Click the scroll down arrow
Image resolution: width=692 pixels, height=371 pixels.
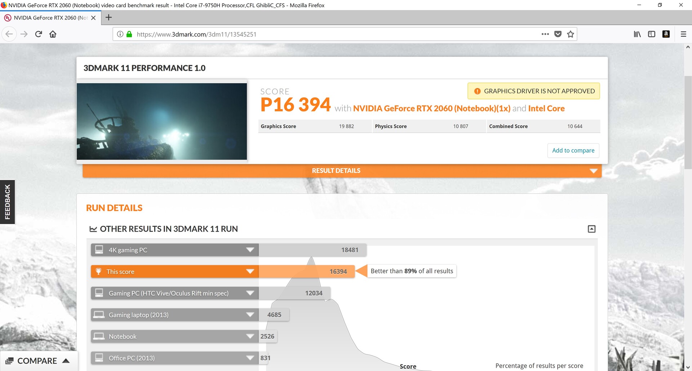click(x=688, y=367)
